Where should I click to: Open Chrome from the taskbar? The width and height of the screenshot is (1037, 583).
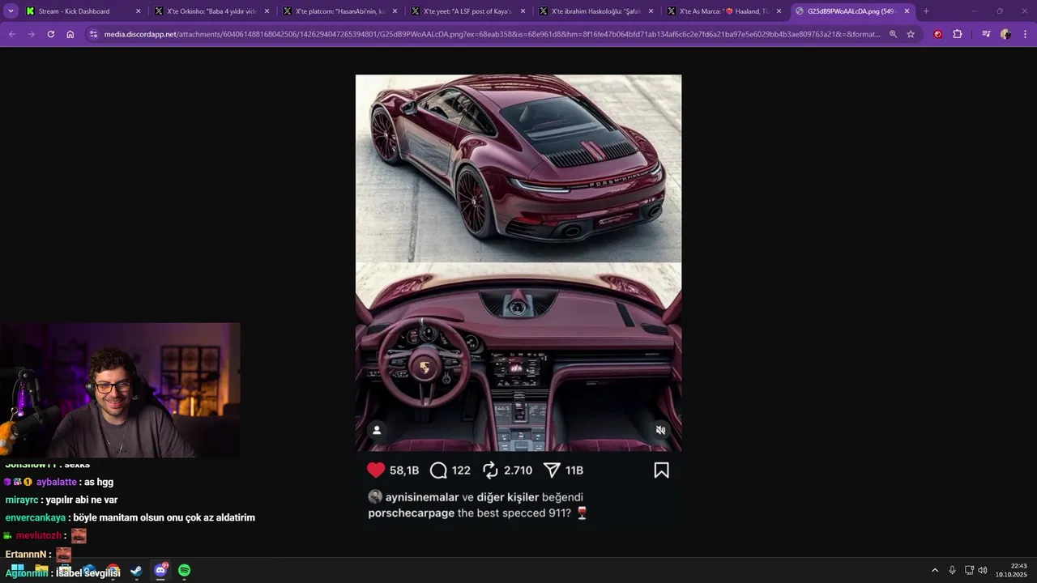113,571
